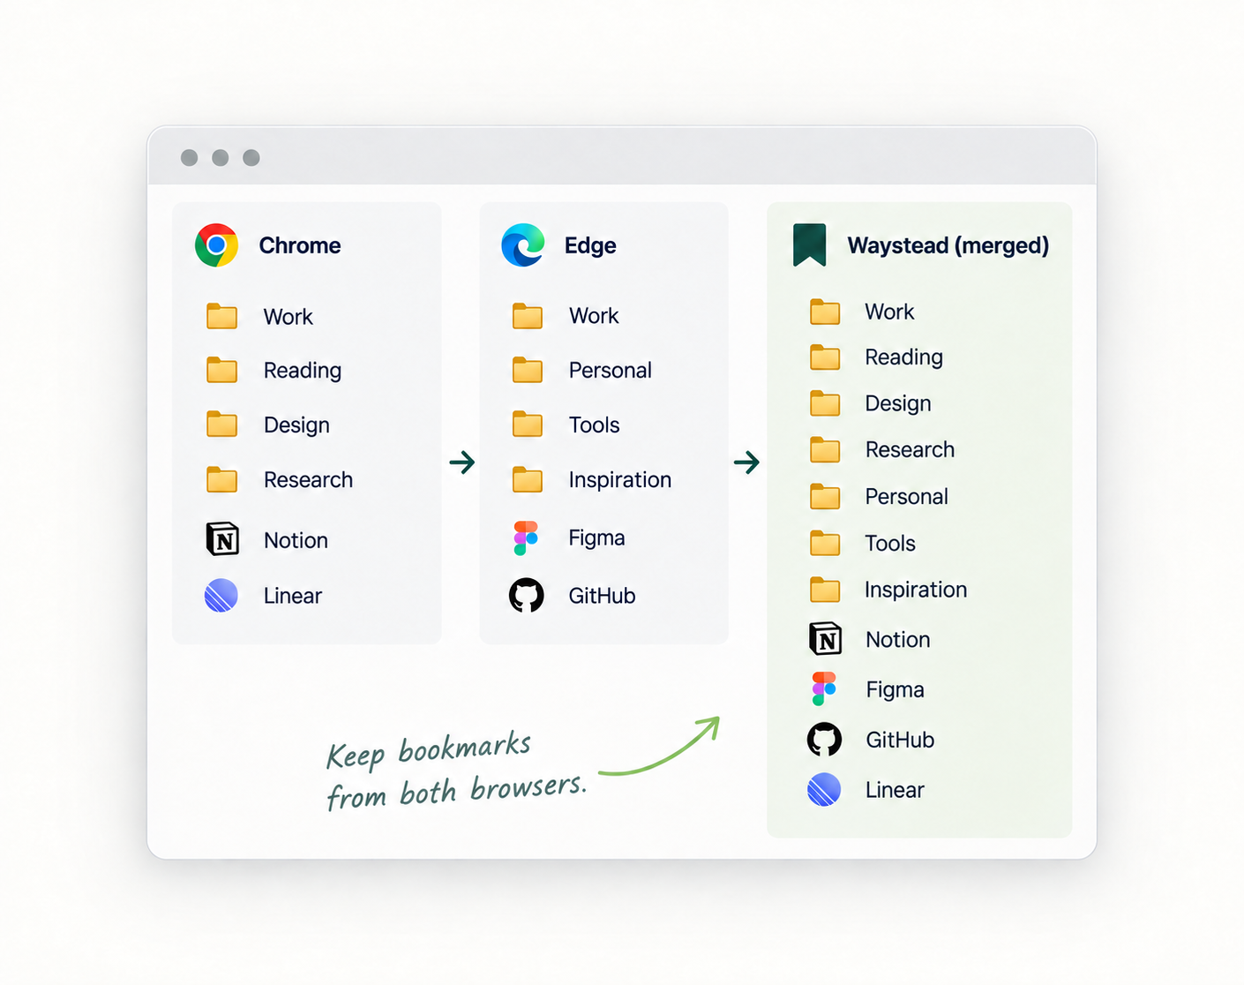
Task: Click the Tools label in Edge list
Action: coord(595,425)
